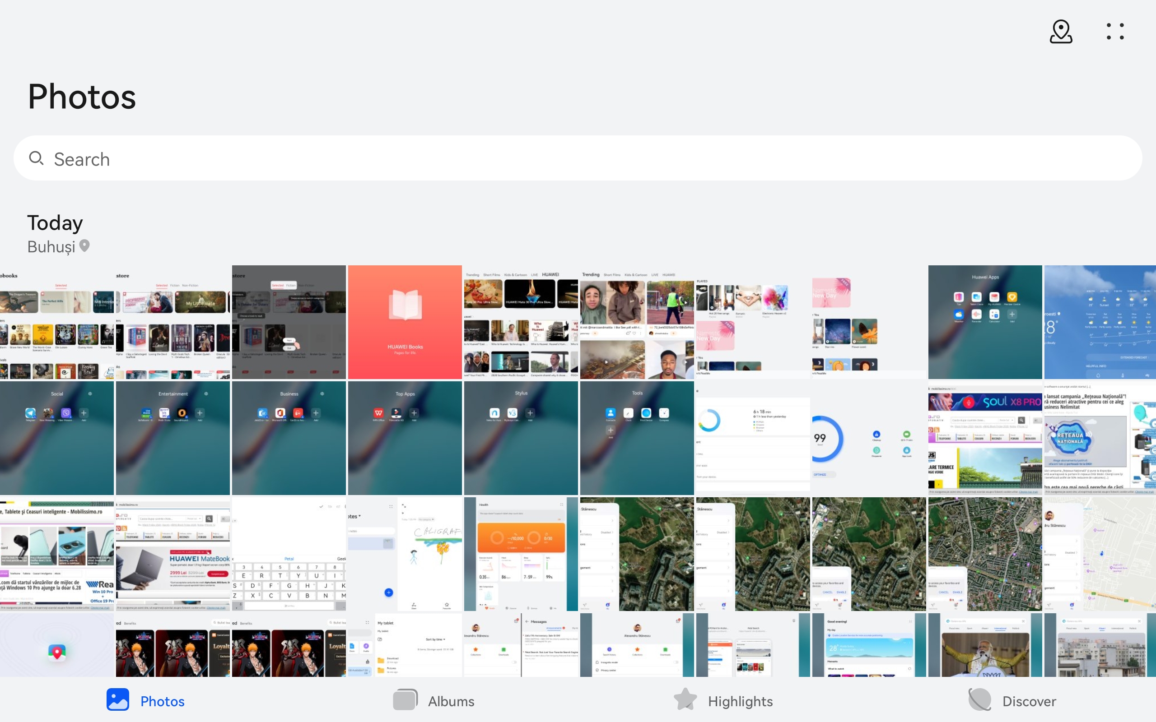This screenshot has height=722, width=1156.
Task: Open the weather forecast screenshot
Action: [1100, 322]
